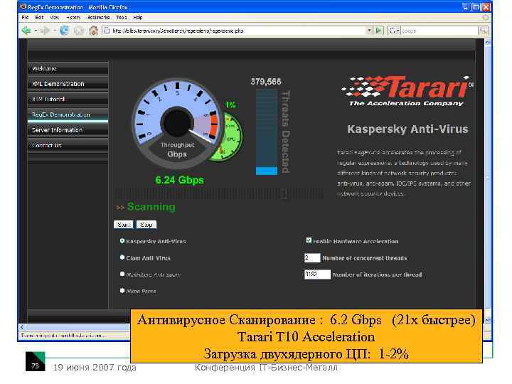This screenshot has height=384, width=512.
Task: Click the Threats Detected progress bar
Action: point(267,132)
